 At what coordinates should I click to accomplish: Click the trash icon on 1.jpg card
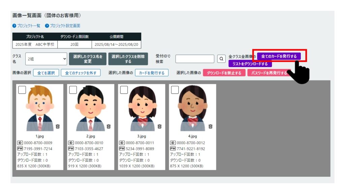pos(58,126)
